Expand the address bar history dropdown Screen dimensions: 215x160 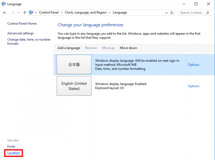click(166, 13)
